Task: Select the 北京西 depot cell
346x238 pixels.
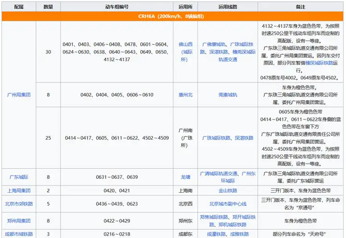Action: click(185, 204)
